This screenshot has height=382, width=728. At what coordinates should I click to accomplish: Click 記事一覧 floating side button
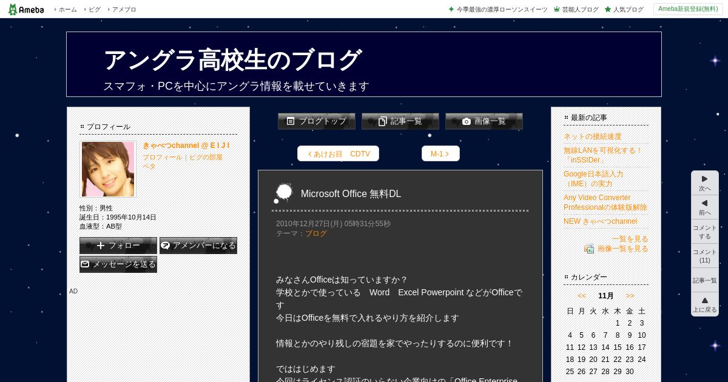[x=705, y=280]
